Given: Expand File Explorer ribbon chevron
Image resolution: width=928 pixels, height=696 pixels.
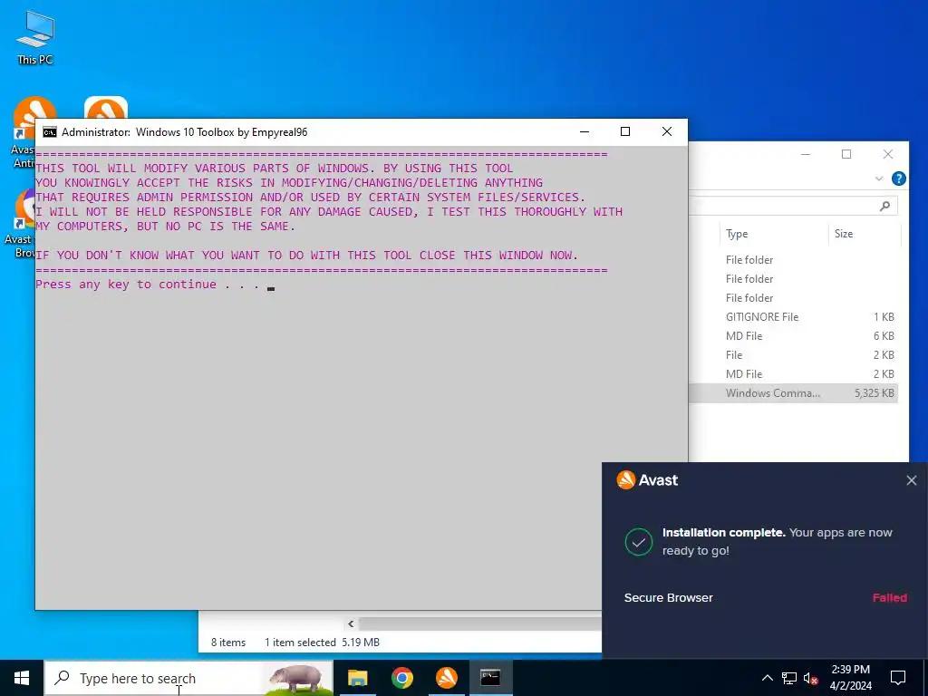Looking at the screenshot, I should pos(879,179).
